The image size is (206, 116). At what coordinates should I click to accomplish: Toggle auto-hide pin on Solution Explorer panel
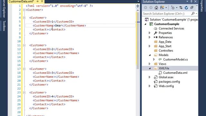[192, 2]
